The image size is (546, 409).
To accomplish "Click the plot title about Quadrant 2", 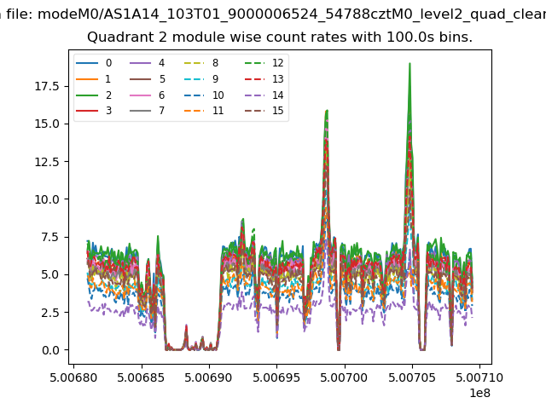I will coord(280,37).
